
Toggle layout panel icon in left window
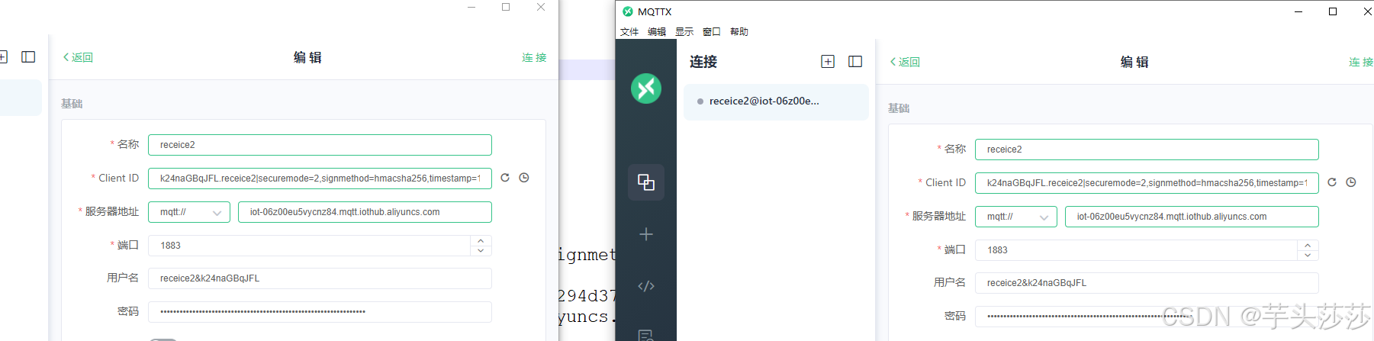coord(28,57)
